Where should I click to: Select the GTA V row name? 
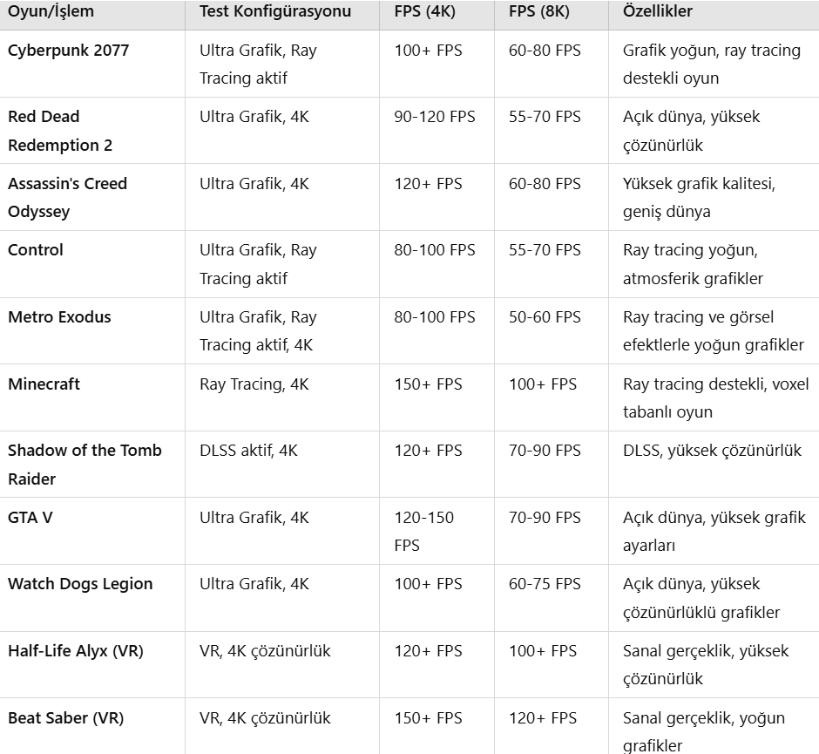30,517
